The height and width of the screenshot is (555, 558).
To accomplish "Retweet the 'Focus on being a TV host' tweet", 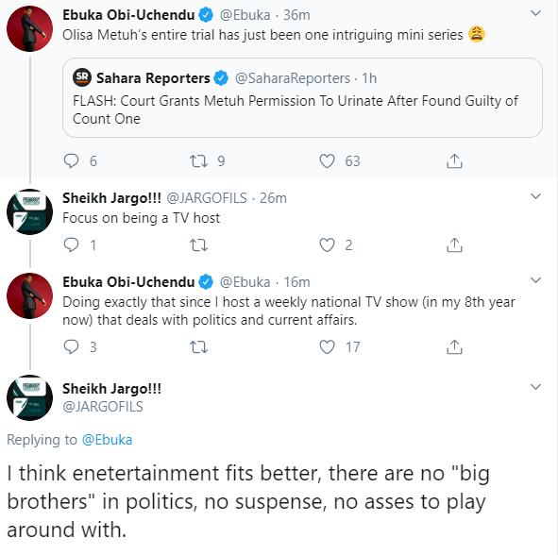I will [198, 245].
